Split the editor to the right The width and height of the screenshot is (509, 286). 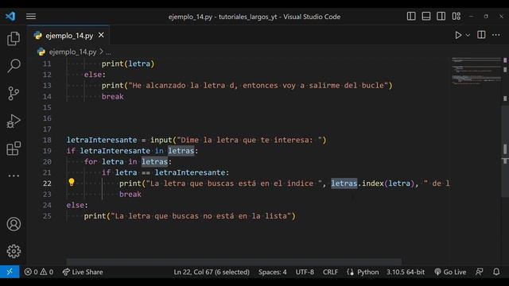481,35
